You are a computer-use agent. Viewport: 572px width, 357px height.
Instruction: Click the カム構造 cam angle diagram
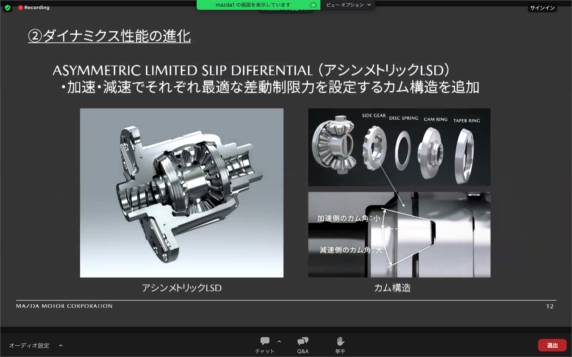[399, 235]
